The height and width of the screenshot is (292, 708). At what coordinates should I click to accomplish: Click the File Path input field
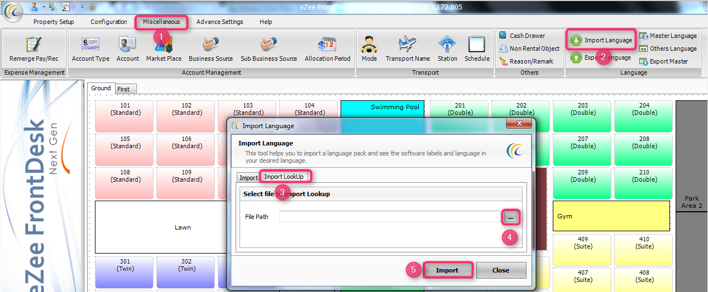(390, 217)
